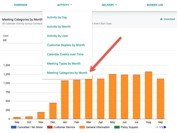Select Activity by User entry
Screen dimensions: 177x133
tap(57, 36)
